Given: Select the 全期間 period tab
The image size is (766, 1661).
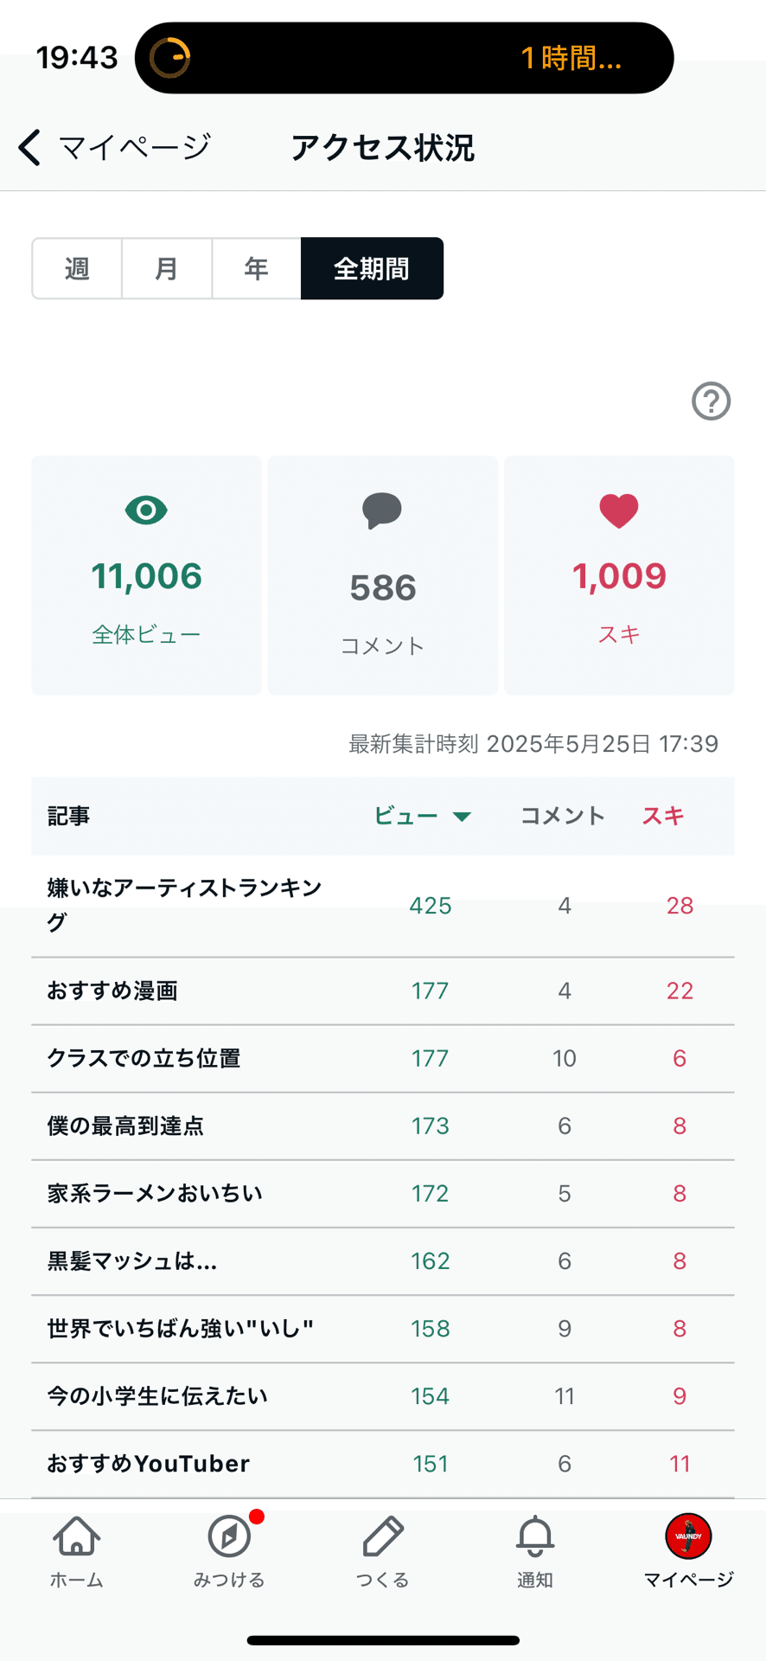Looking at the screenshot, I should point(372,269).
